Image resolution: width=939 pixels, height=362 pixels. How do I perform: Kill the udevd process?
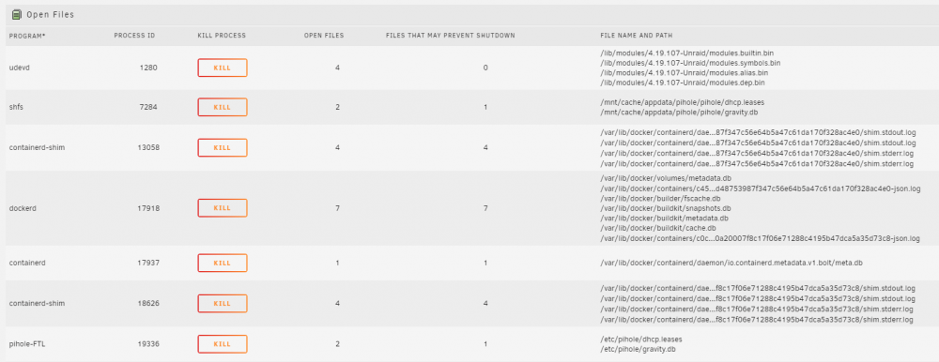[223, 68]
